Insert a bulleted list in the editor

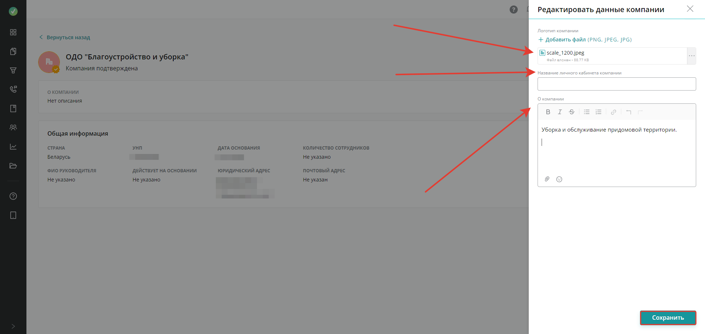(x=587, y=112)
